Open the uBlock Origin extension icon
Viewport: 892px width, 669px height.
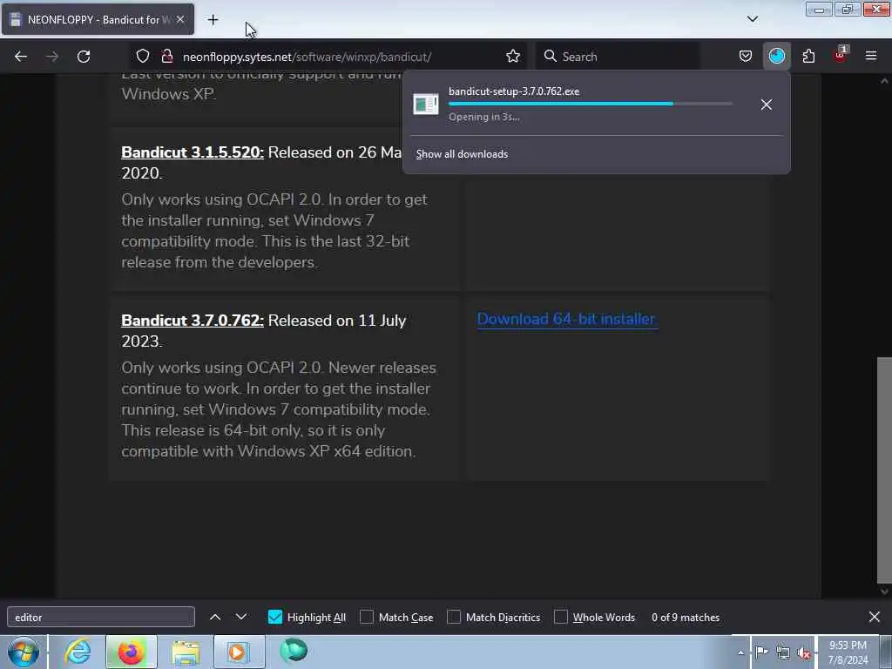[841, 55]
